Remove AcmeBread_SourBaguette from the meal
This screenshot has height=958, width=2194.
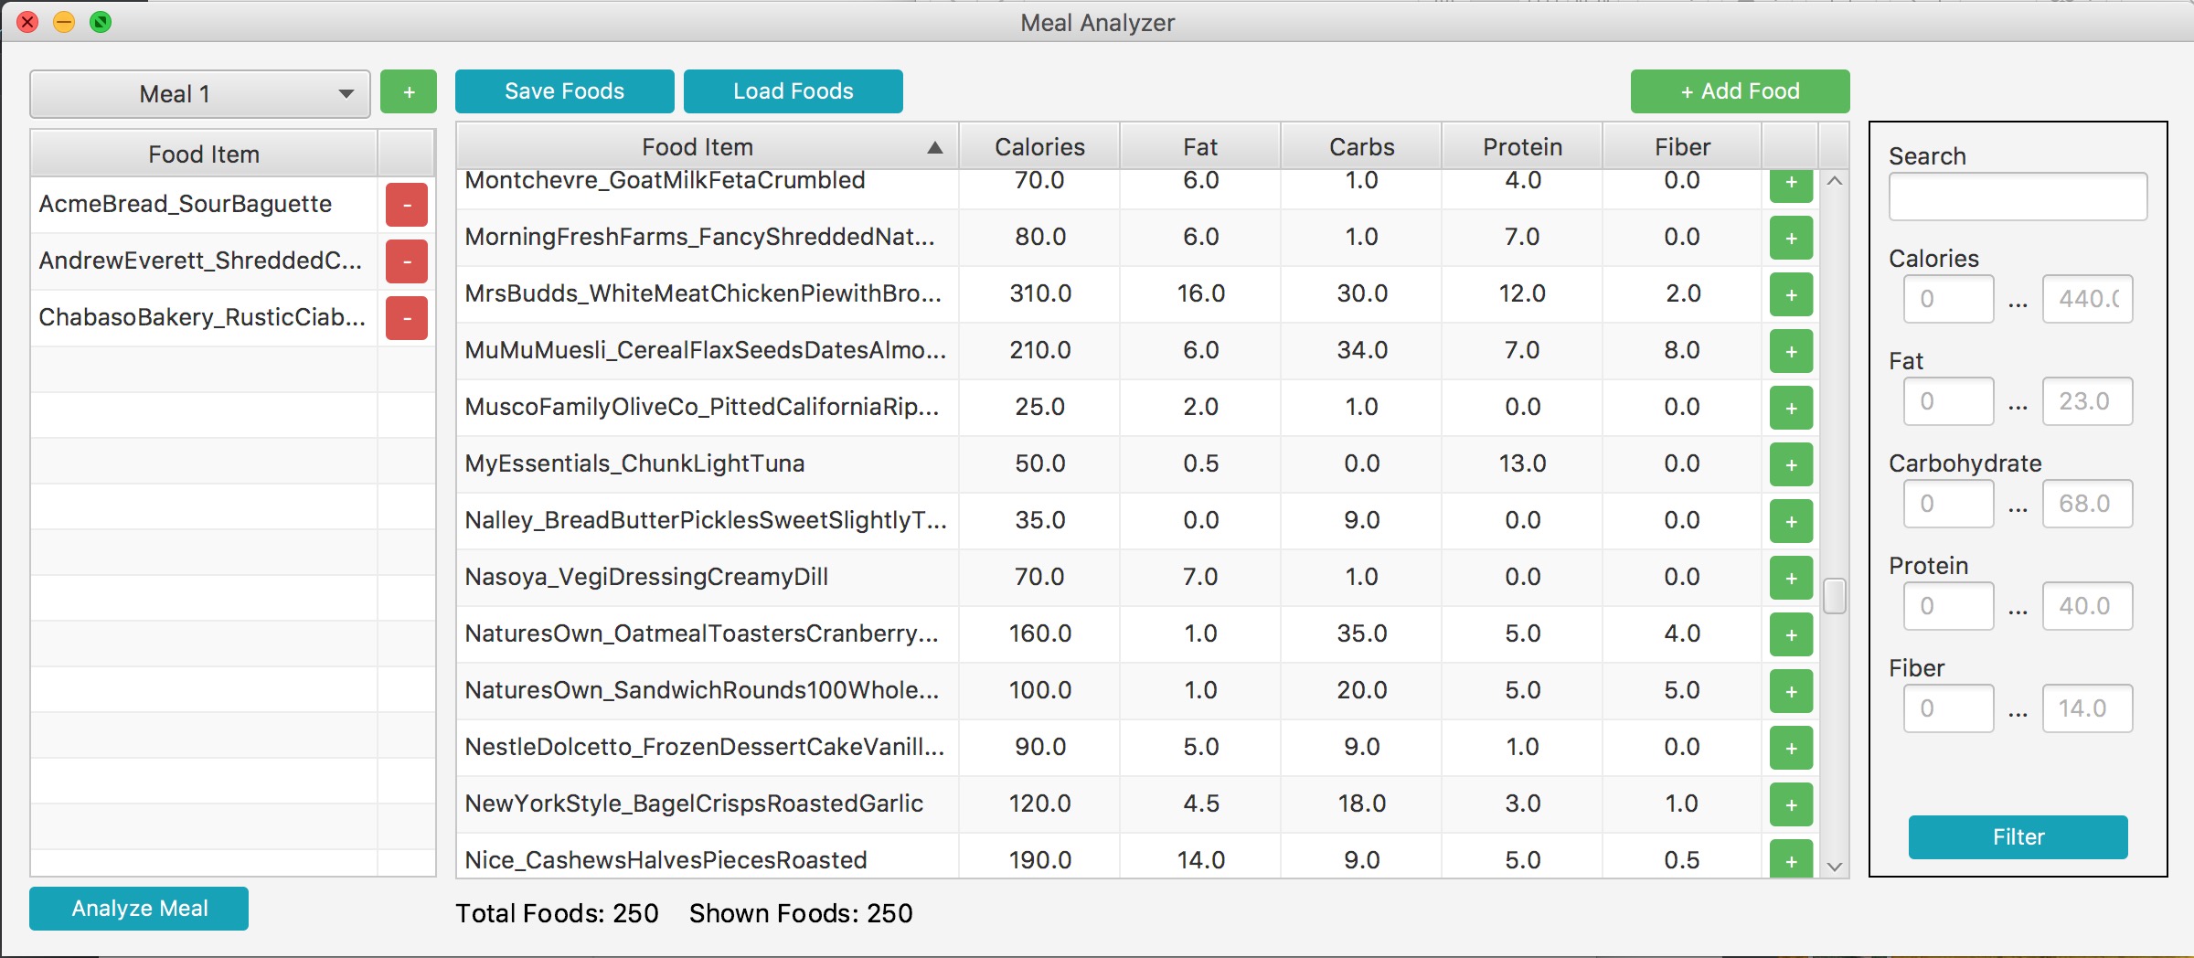(x=407, y=205)
